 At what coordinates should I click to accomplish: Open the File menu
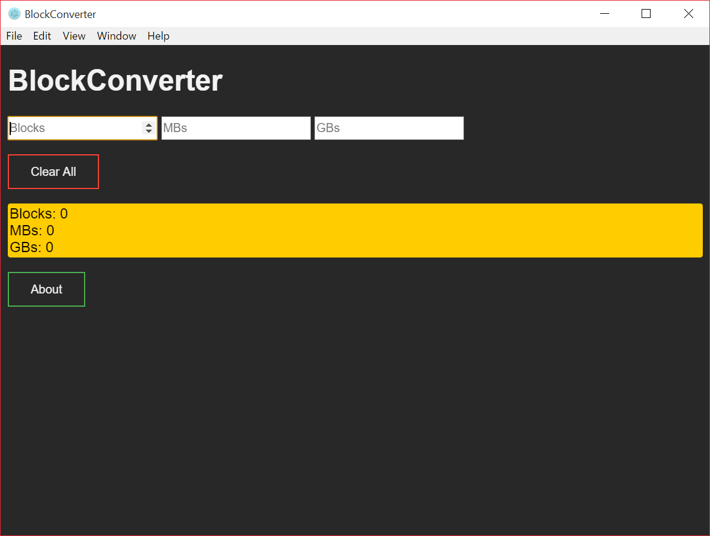(14, 36)
